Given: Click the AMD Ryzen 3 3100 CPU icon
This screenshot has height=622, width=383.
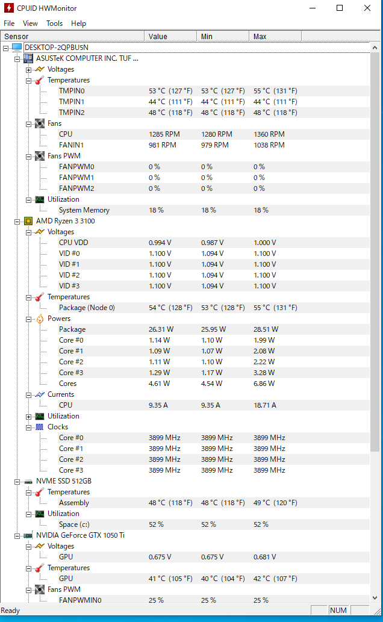Looking at the screenshot, I should click(x=28, y=221).
